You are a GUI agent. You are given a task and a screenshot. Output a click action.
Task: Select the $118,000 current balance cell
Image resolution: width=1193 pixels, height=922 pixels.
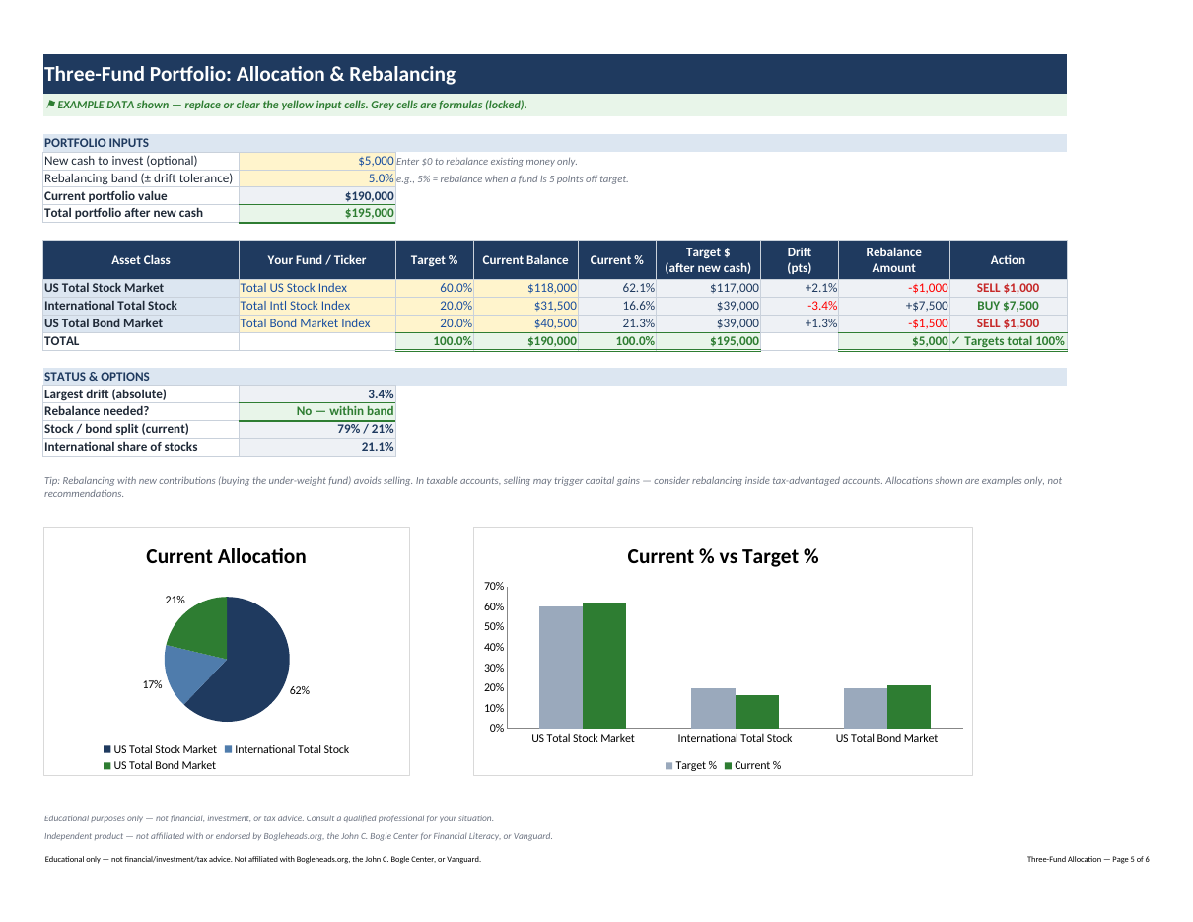click(x=526, y=288)
